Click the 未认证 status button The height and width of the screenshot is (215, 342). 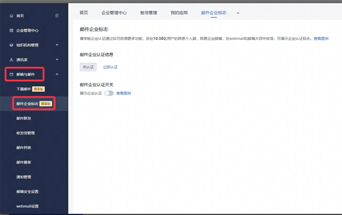pos(88,67)
